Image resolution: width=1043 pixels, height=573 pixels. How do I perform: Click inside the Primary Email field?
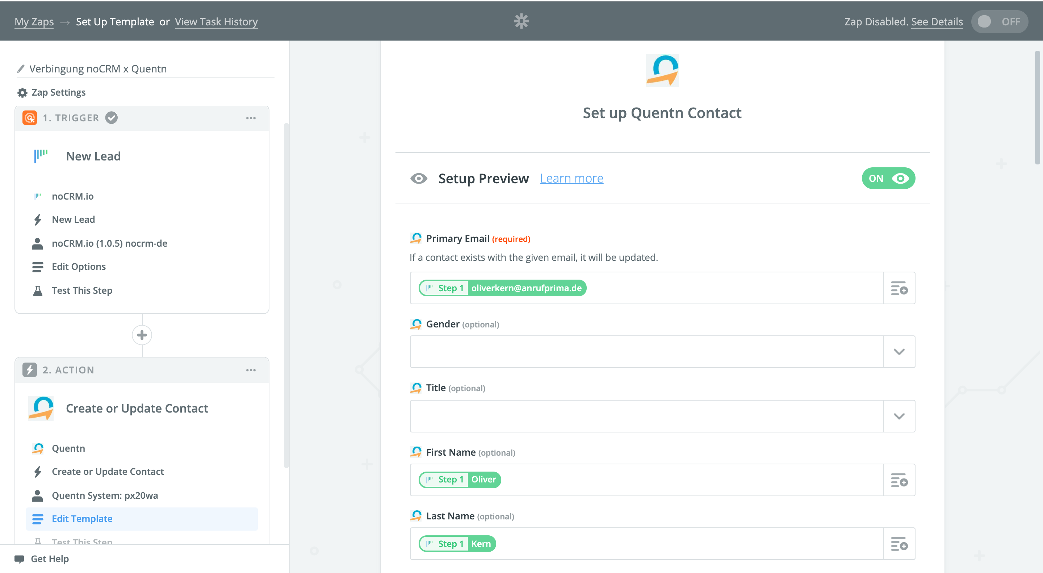(729, 288)
